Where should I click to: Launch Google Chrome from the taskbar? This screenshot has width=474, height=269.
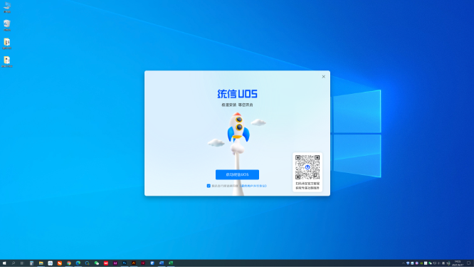click(69, 263)
